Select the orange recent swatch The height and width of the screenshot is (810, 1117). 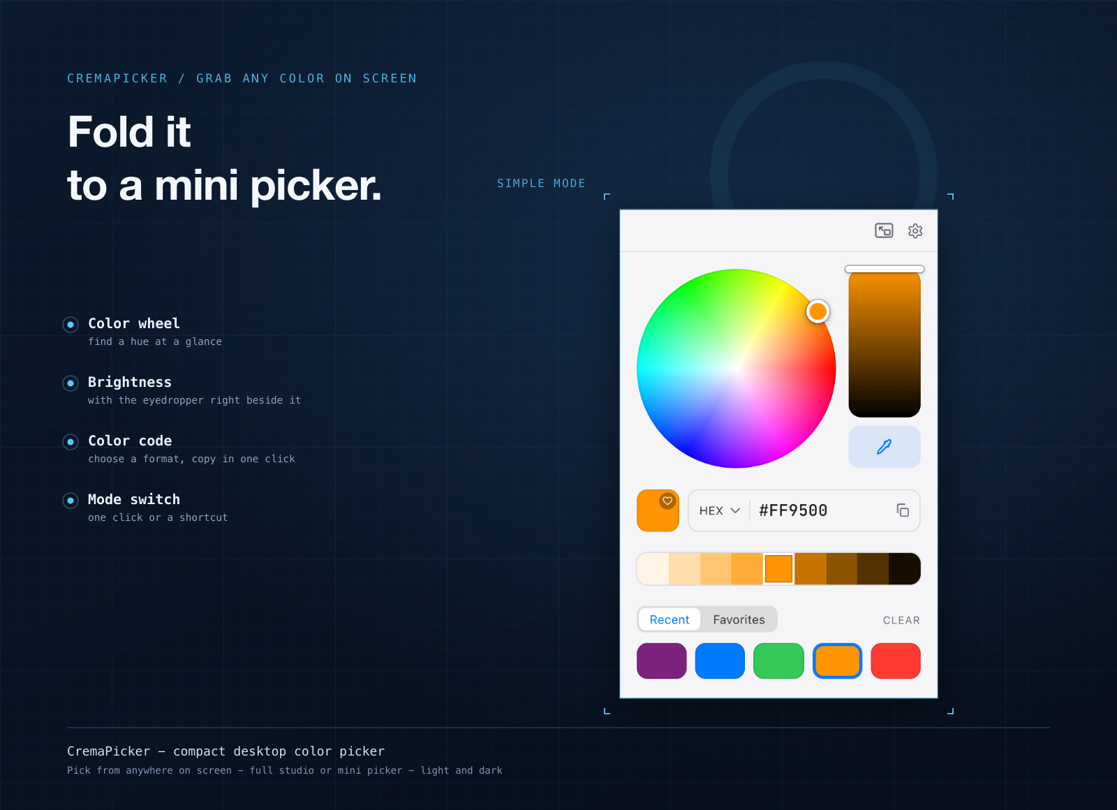[x=837, y=661]
